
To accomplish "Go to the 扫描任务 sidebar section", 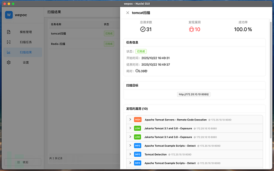I will point(25,42).
